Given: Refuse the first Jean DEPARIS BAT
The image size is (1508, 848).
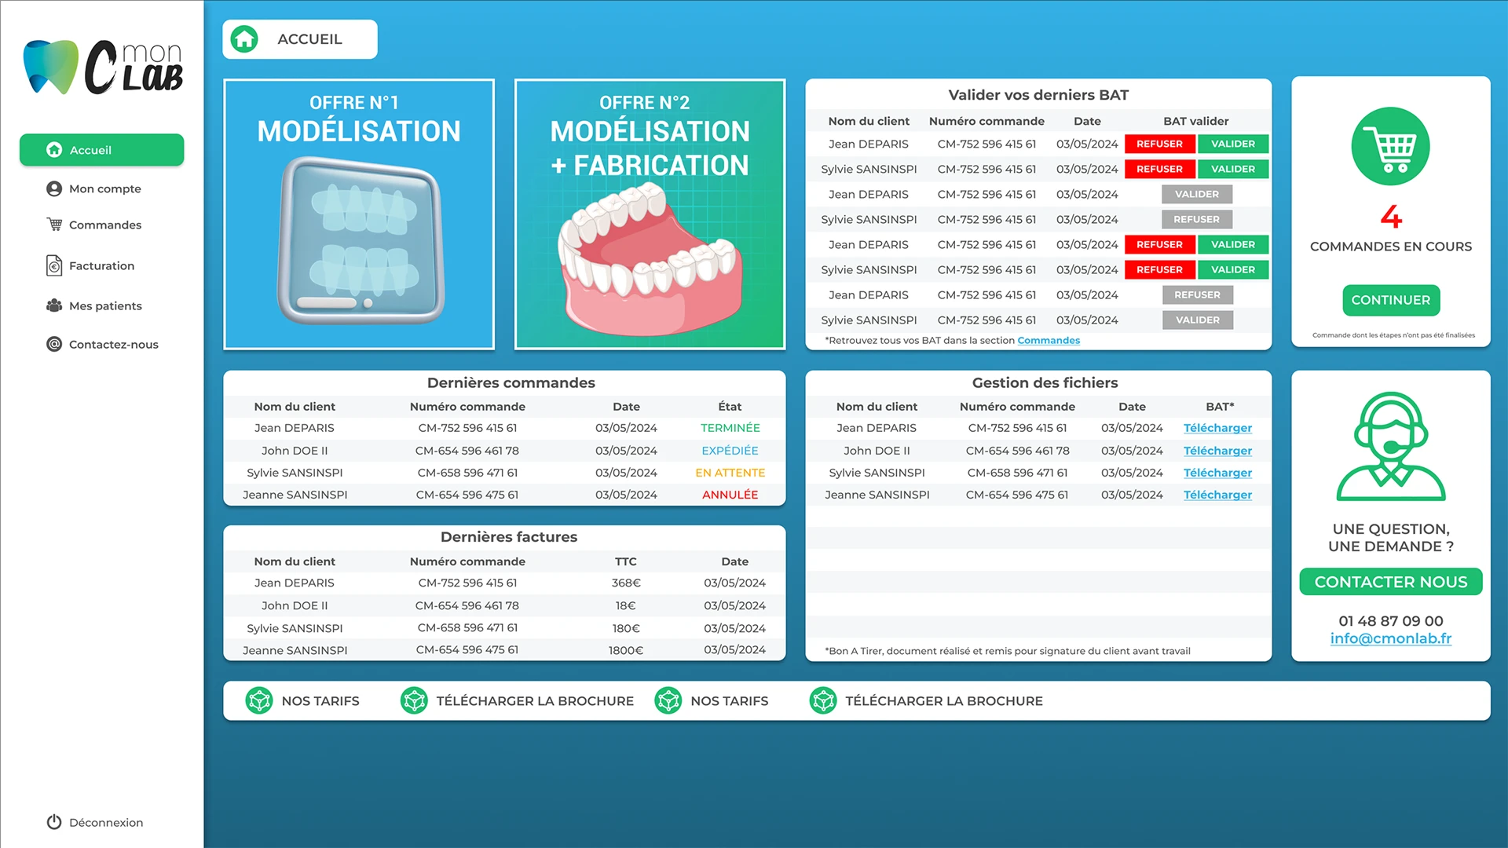Looking at the screenshot, I should (1159, 144).
